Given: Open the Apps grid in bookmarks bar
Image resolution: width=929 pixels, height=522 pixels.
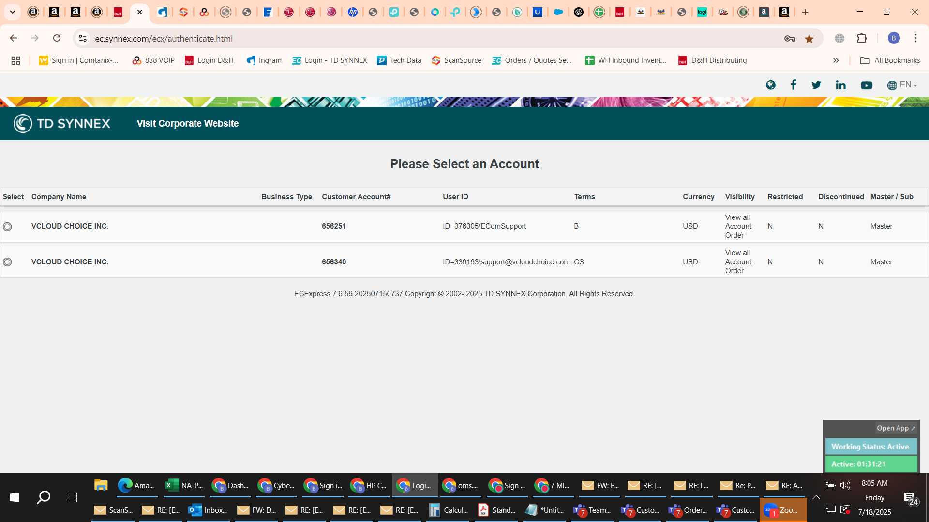Looking at the screenshot, I should click(15, 60).
